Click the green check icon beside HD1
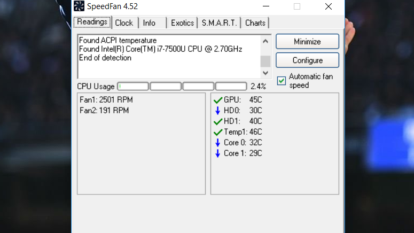Image resolution: width=414 pixels, height=233 pixels. point(218,121)
